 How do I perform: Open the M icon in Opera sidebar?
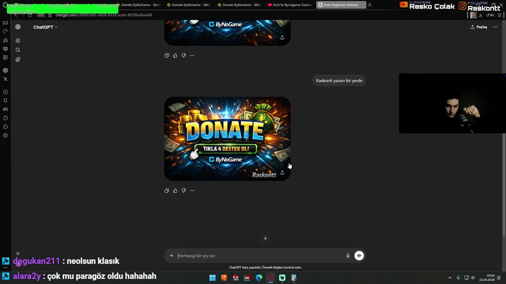click(x=6, y=58)
